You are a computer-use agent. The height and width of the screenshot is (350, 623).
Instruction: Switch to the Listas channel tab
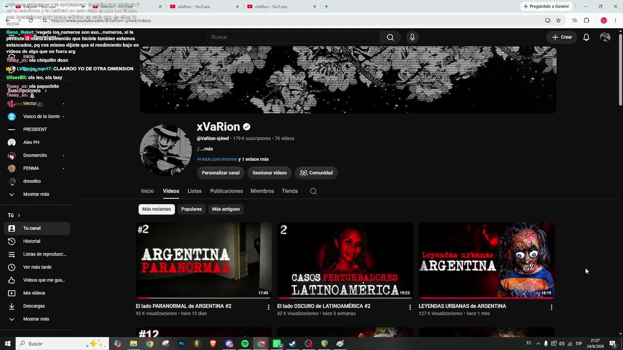click(x=194, y=191)
